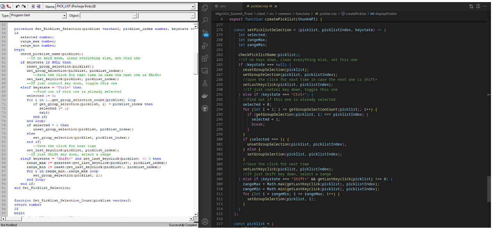
Task: Open Source Control with 352 changes badge
Action: point(205,33)
